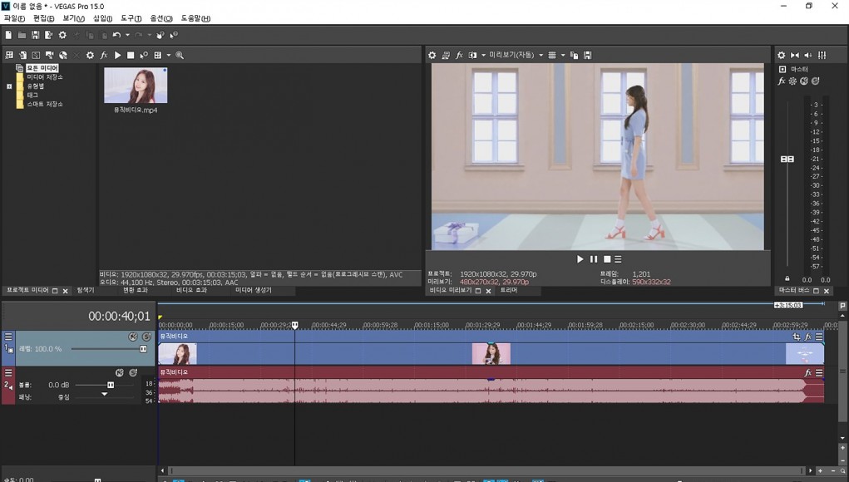Solo audio track 2
This screenshot has height=482, width=849.
click(133, 373)
